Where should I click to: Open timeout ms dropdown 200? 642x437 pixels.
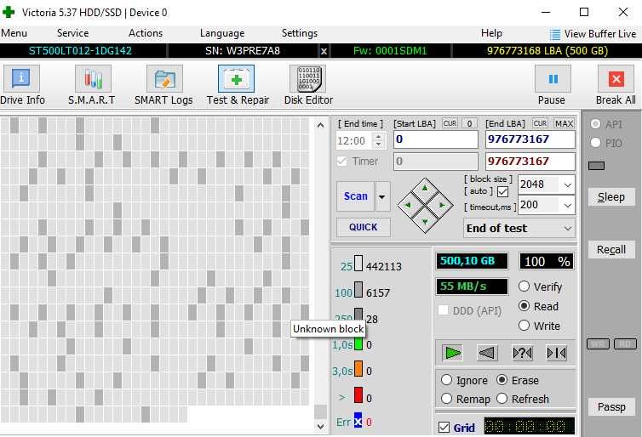(567, 205)
